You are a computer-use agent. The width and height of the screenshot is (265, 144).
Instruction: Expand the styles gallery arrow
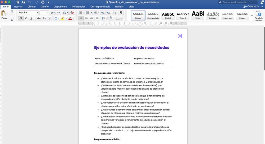(x=252, y=15)
